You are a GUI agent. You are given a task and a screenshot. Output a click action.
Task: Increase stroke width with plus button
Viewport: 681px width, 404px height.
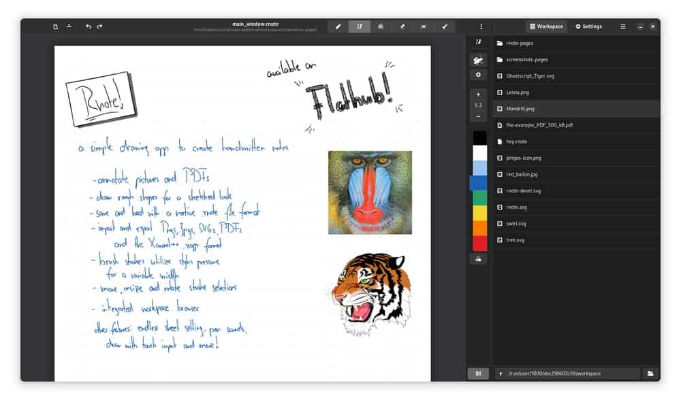[x=478, y=95]
